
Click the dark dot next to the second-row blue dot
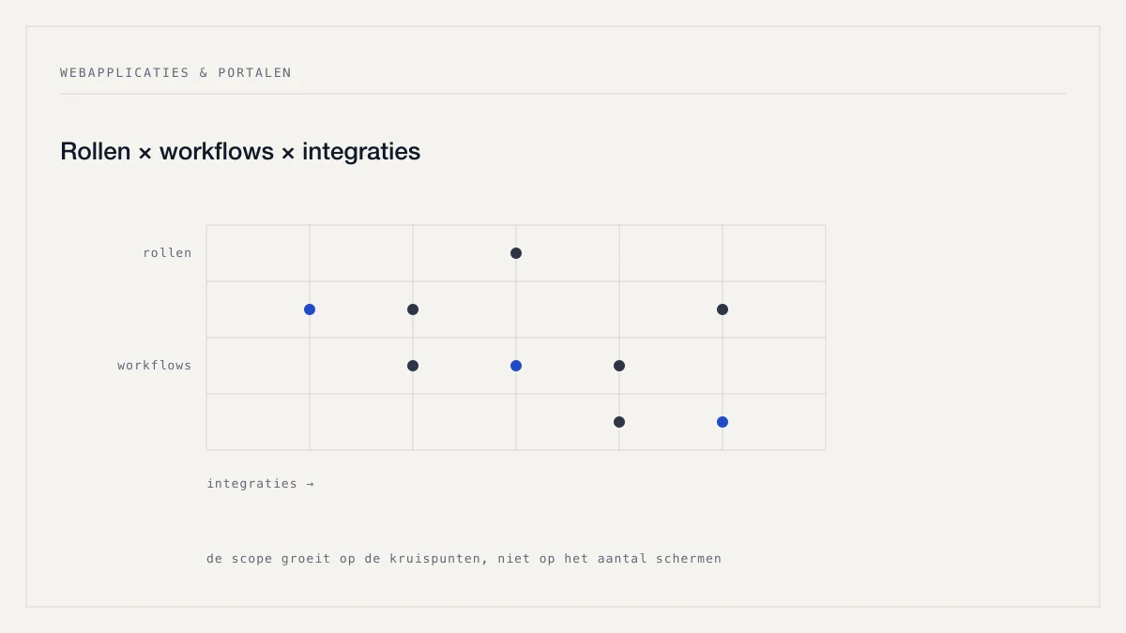click(413, 309)
